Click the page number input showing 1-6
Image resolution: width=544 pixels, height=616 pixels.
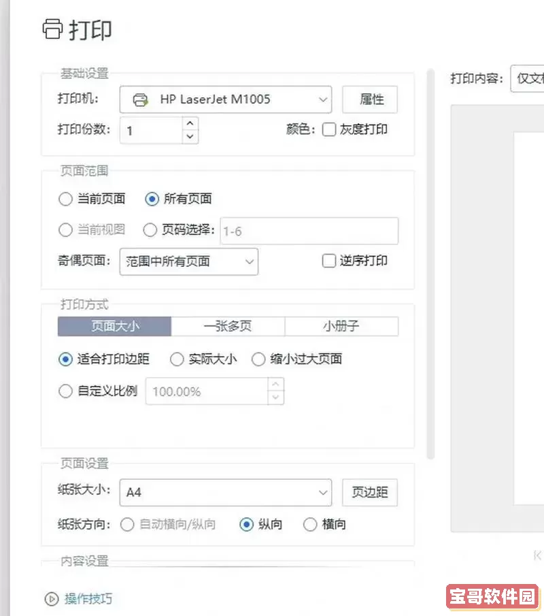coord(309,231)
